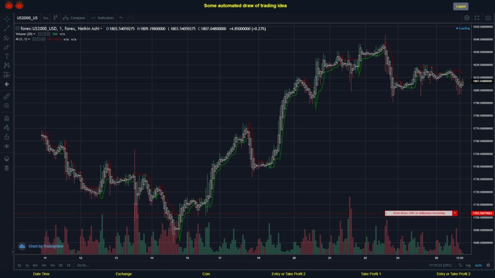Click the second red mask logo

tap(19, 5)
